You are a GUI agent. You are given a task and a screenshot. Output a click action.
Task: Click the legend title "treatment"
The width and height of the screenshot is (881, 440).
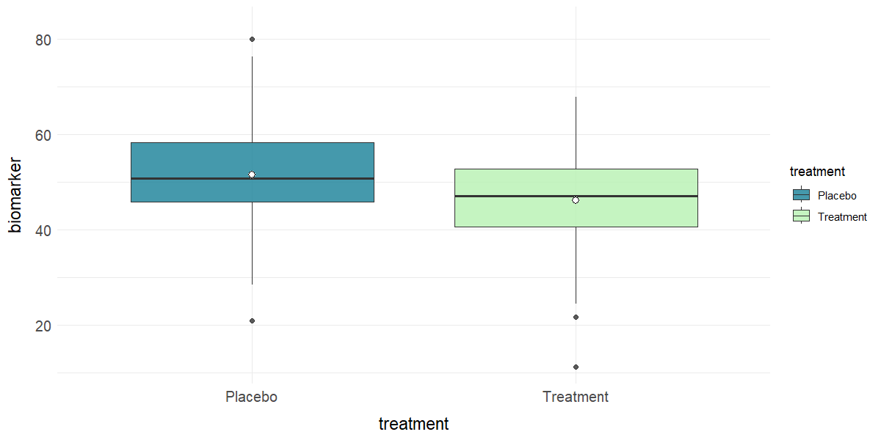(817, 172)
